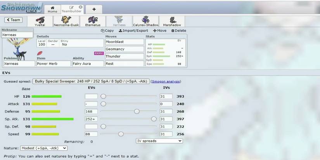Viewport: 320px width, 160px height.
Task: Click the Defense EV box showing 168
Action: point(91,112)
